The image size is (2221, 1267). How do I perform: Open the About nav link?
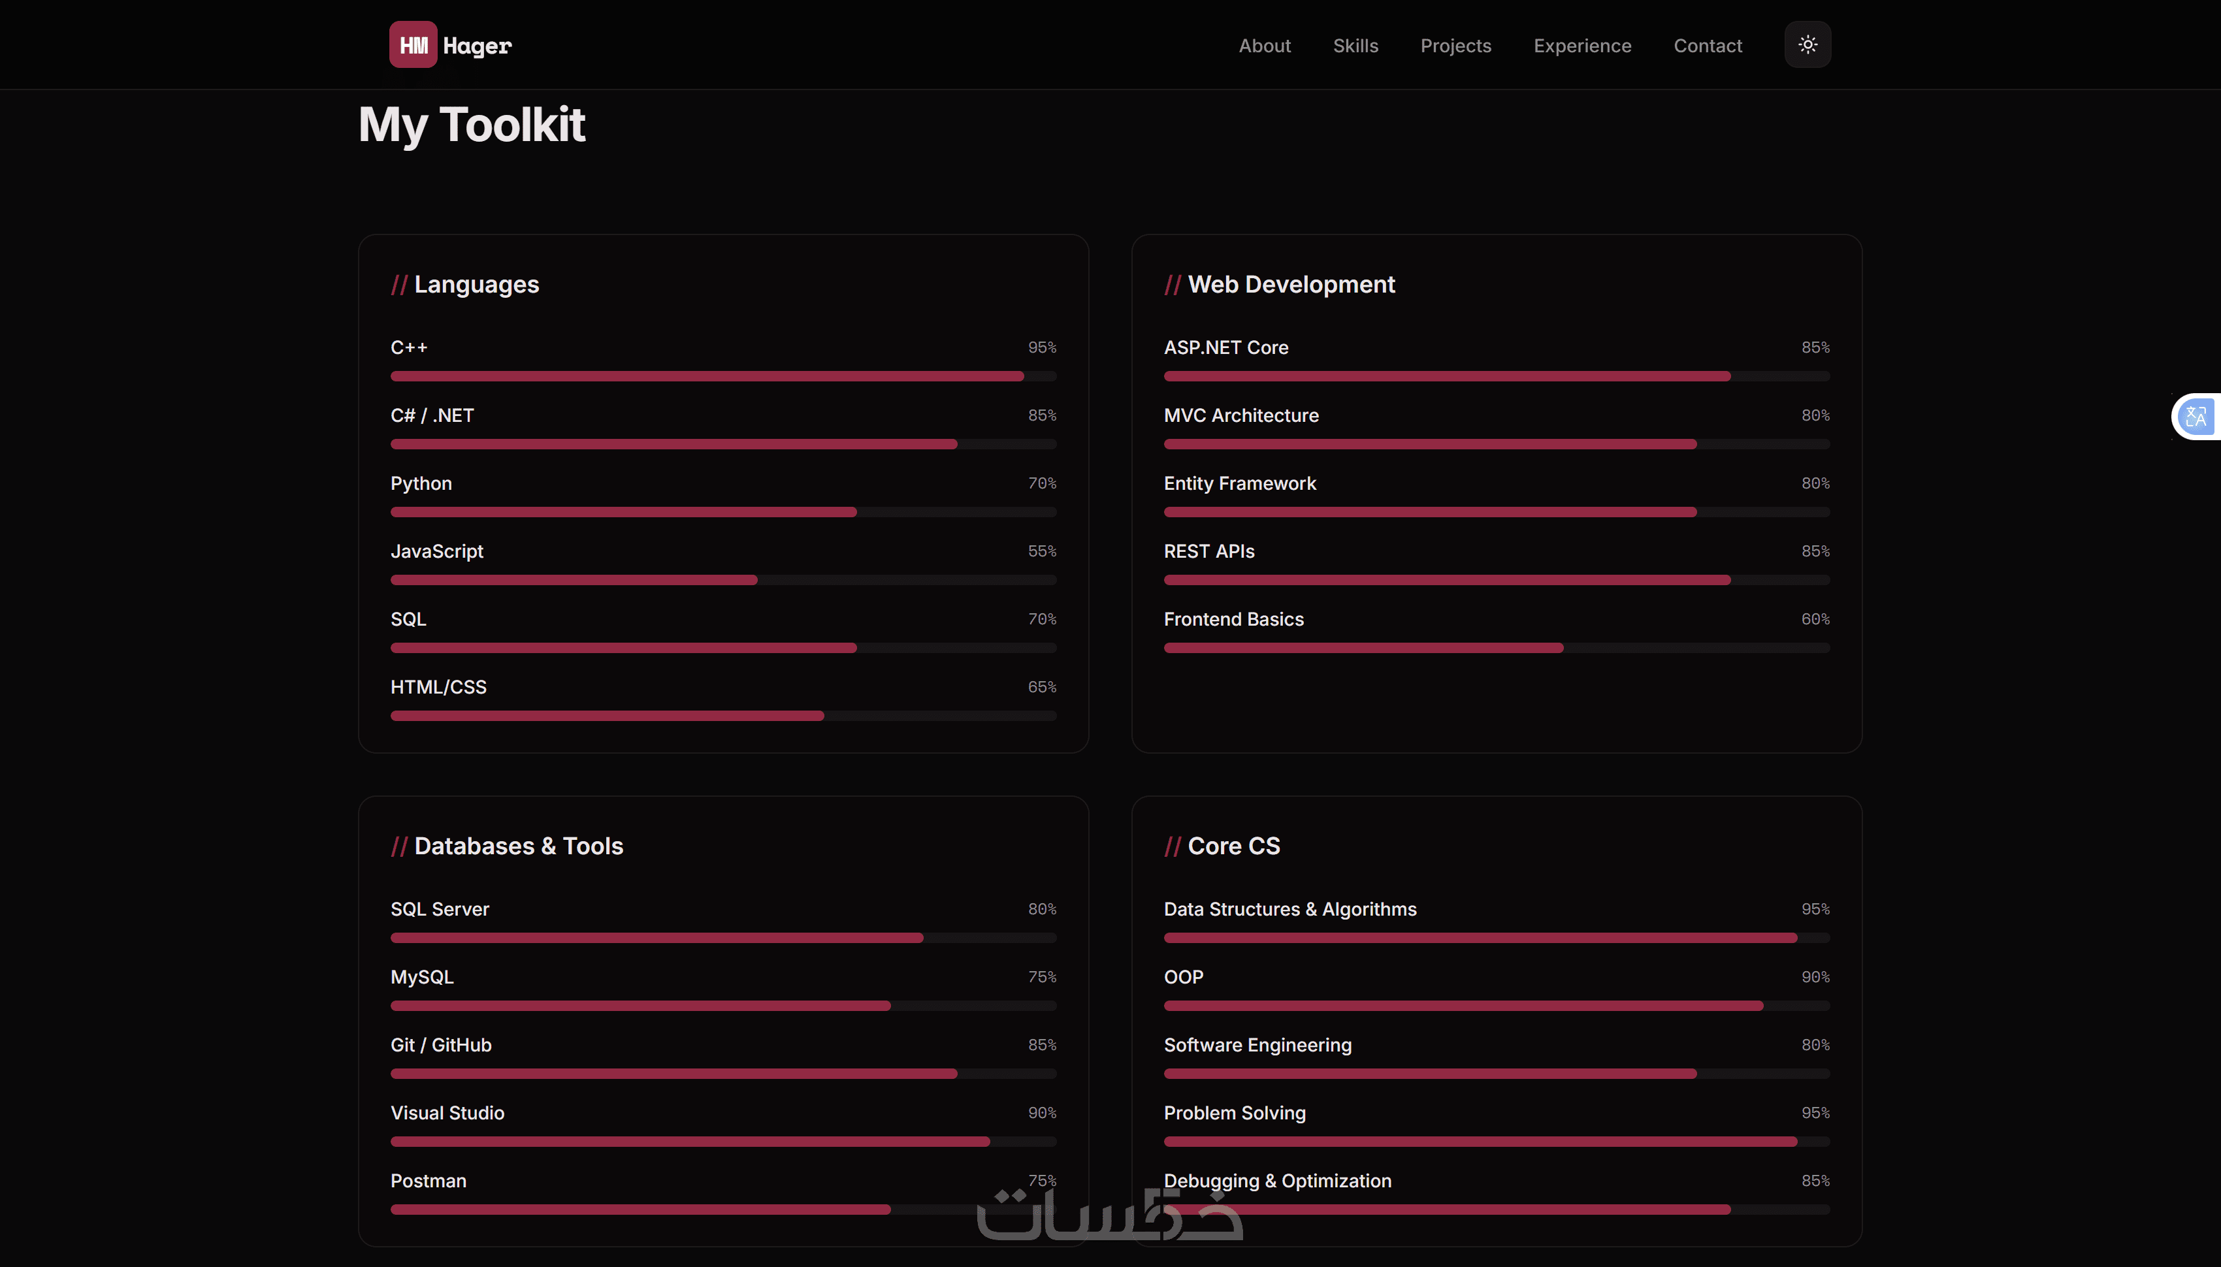[1265, 46]
